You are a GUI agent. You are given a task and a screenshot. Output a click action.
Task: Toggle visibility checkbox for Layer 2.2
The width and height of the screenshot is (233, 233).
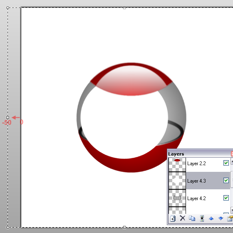pos(226,163)
